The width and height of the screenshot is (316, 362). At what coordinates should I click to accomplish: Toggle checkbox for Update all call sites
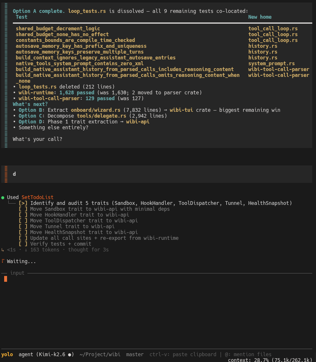coord(23,238)
